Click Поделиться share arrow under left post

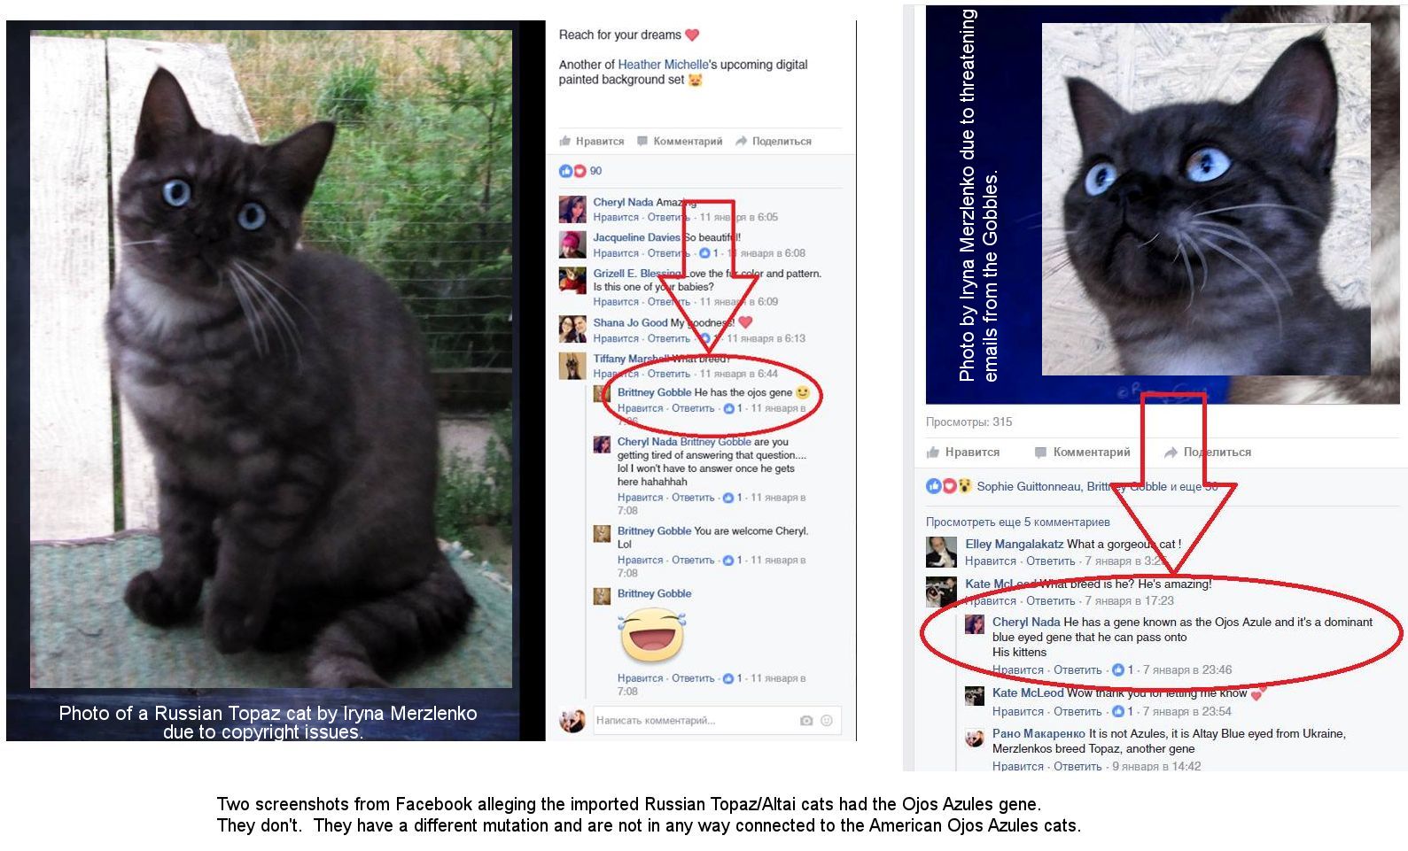[x=741, y=141]
